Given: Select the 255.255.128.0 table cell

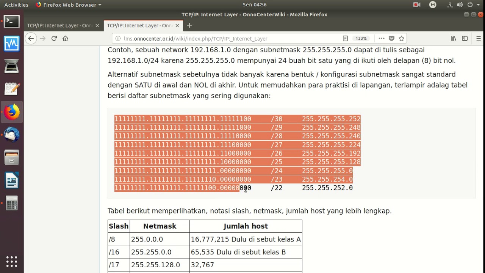Looking at the screenshot, I should pos(160,265).
